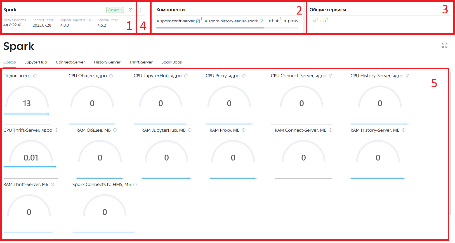Click the components horizontal scrollbar
Image resolution: width=455 pixels, height=243 pixels.
210,28
